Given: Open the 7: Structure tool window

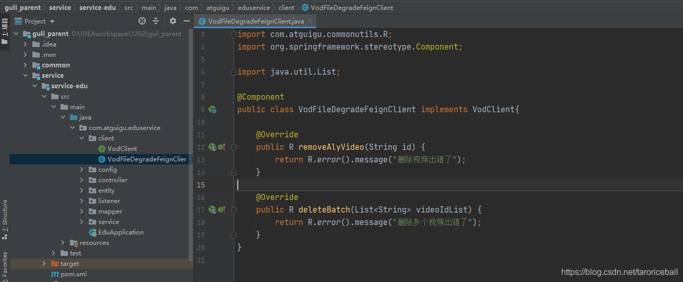Looking at the screenshot, I should [5, 219].
